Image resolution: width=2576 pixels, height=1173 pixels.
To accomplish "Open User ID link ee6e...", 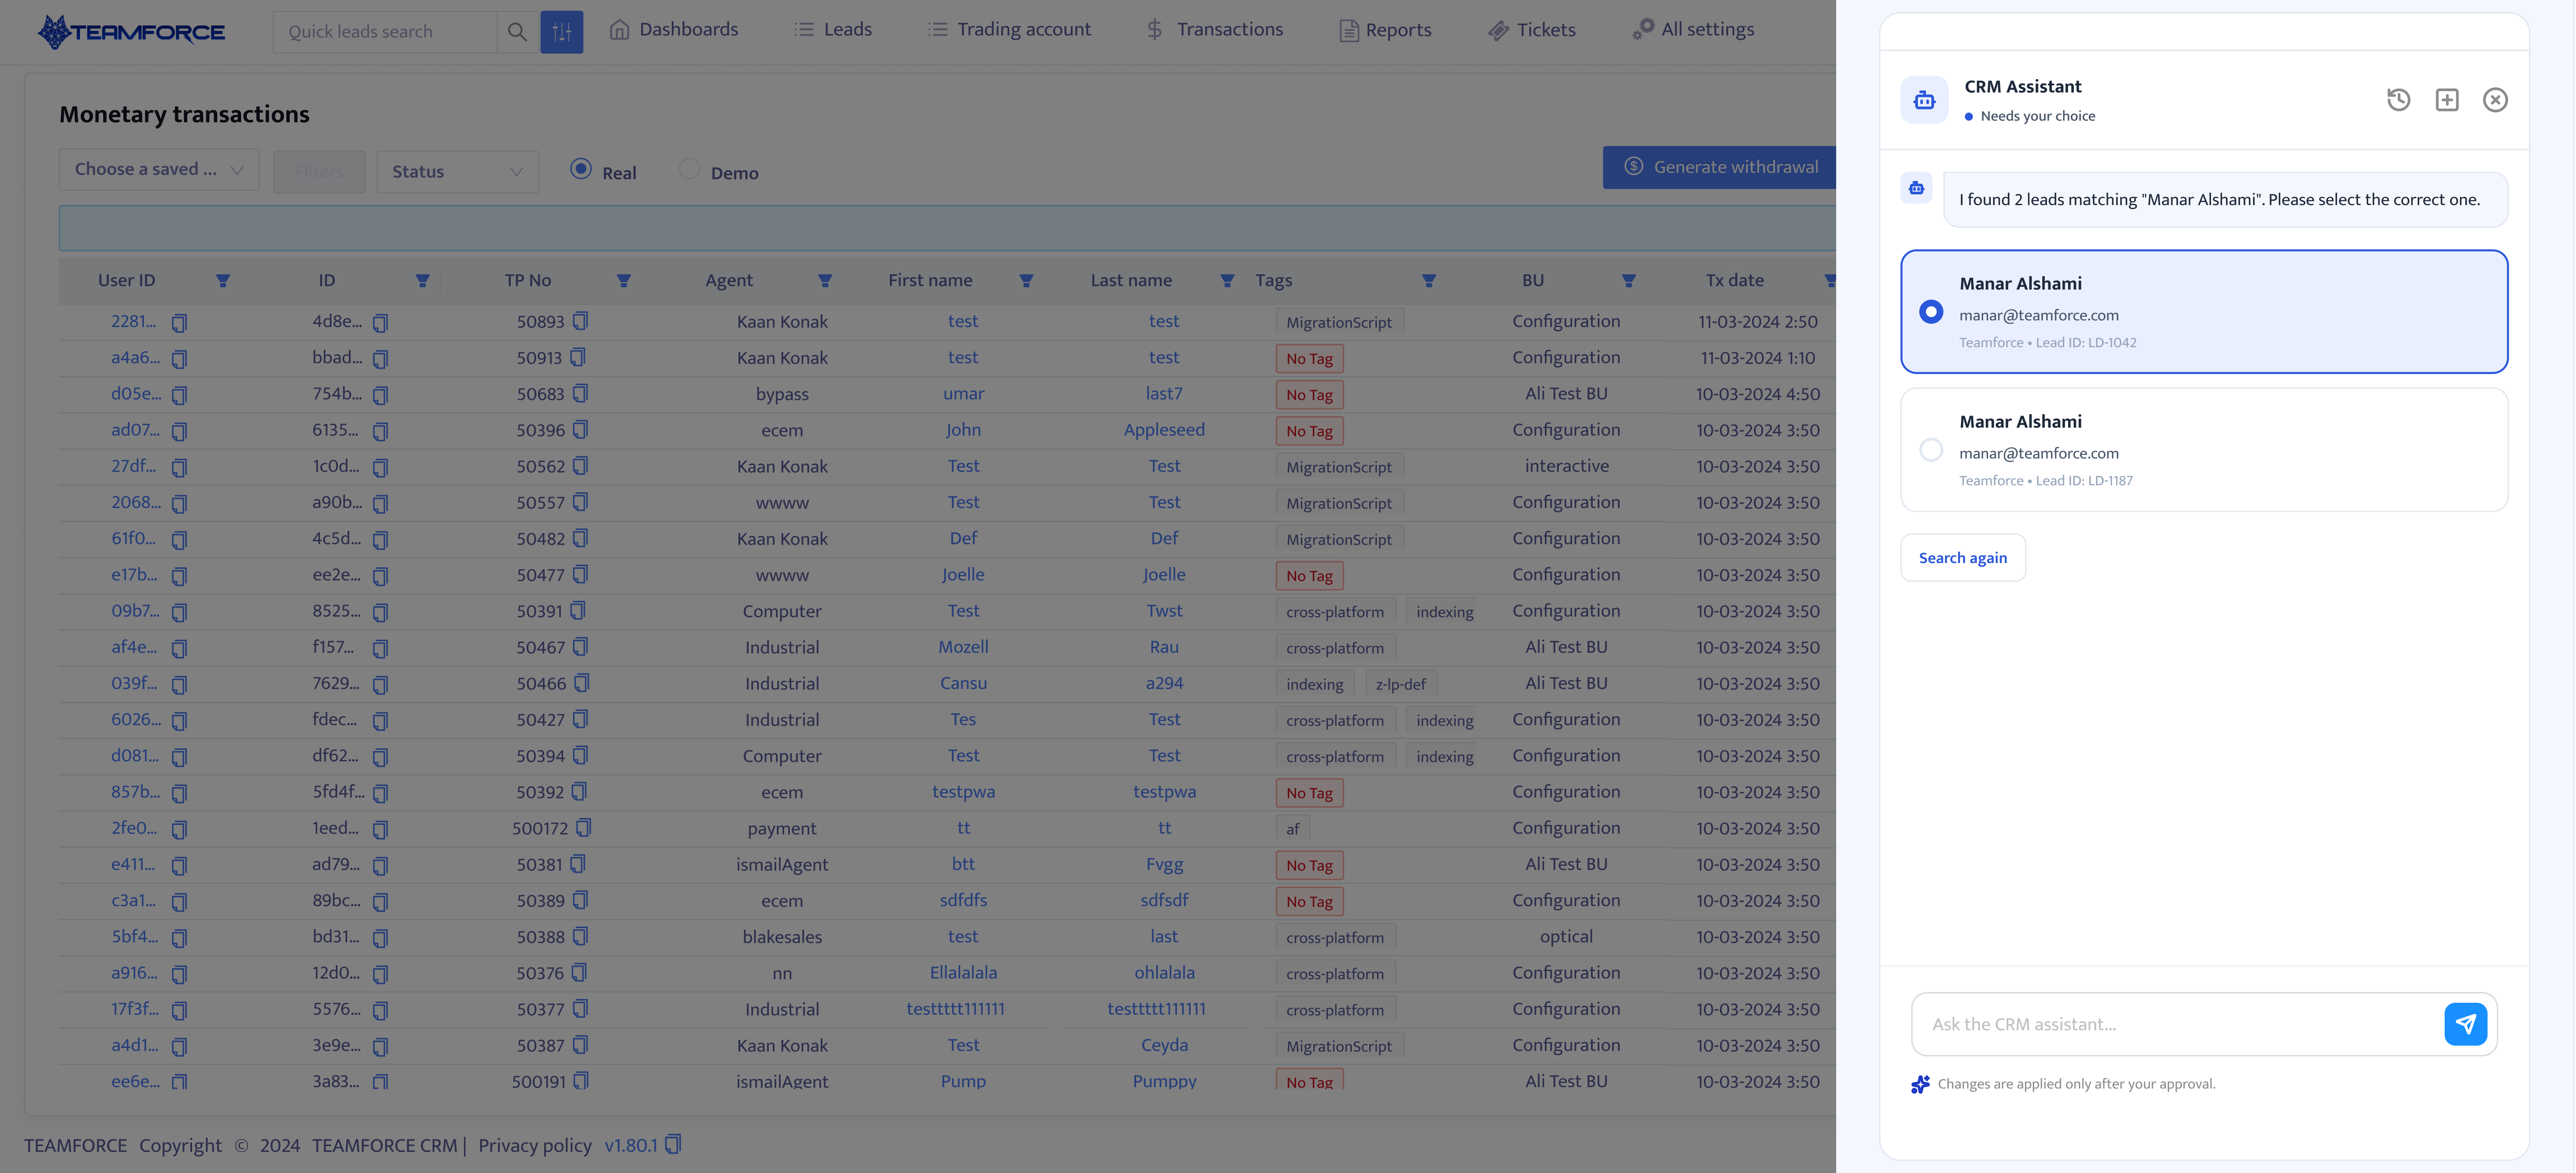I will tap(134, 1081).
